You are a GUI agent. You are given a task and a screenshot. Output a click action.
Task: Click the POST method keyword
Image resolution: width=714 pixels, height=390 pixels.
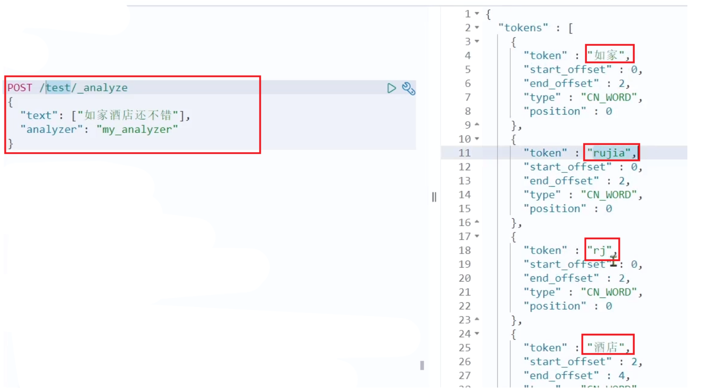coord(20,88)
